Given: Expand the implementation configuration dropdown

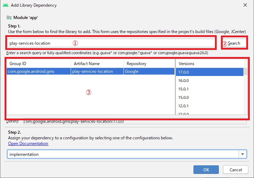Looking at the screenshot, I should (242, 154).
